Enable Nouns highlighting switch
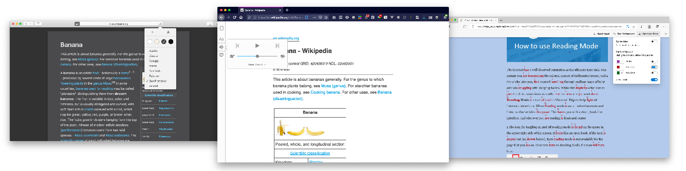686x171 pixels. click(654, 61)
